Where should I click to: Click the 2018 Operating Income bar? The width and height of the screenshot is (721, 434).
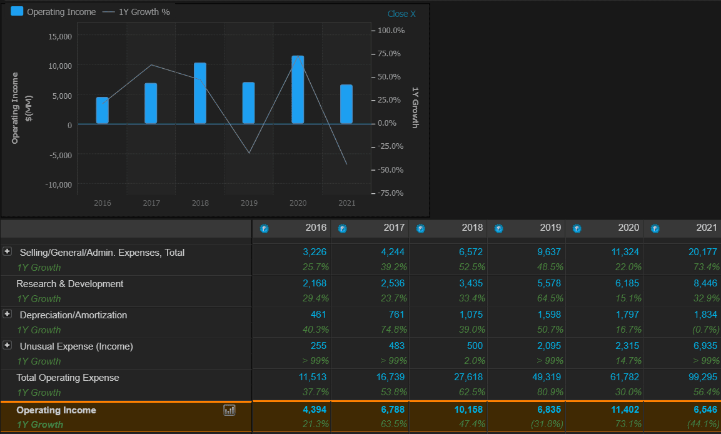(x=200, y=93)
